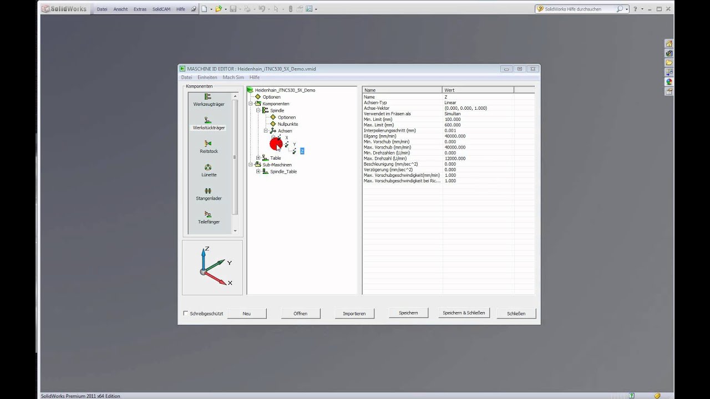Image resolution: width=710 pixels, height=399 pixels.
Task: Select the Y axis tree item
Action: click(295, 144)
